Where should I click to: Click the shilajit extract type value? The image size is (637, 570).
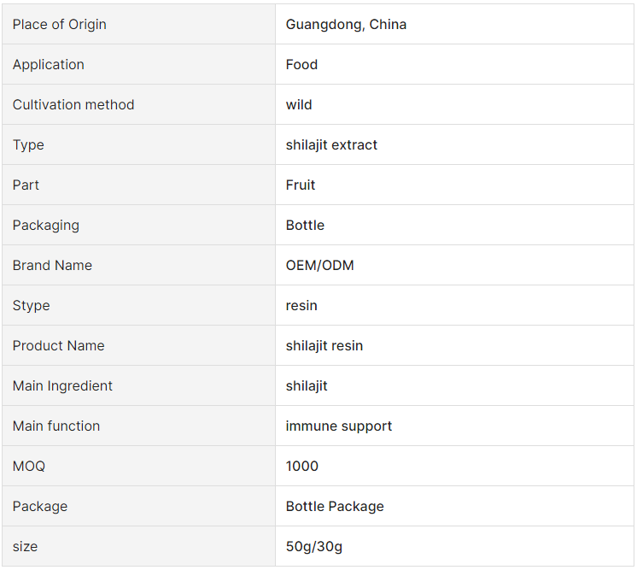click(x=331, y=144)
